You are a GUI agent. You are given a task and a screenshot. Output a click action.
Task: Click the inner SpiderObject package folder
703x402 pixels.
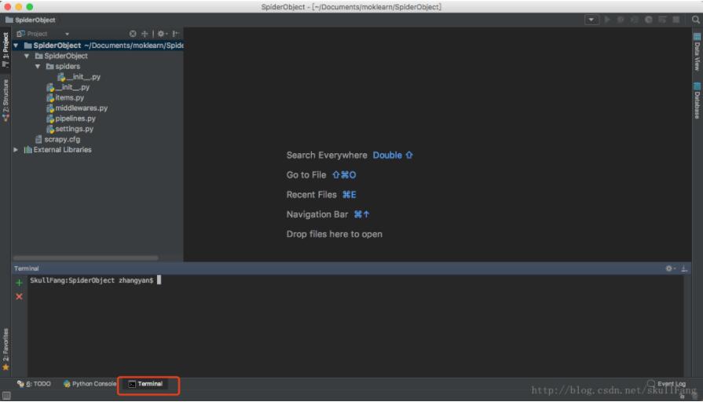click(61, 56)
